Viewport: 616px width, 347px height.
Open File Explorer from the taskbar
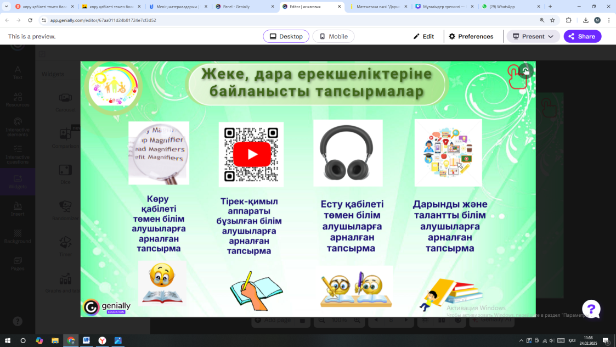pyautogui.click(x=55, y=341)
